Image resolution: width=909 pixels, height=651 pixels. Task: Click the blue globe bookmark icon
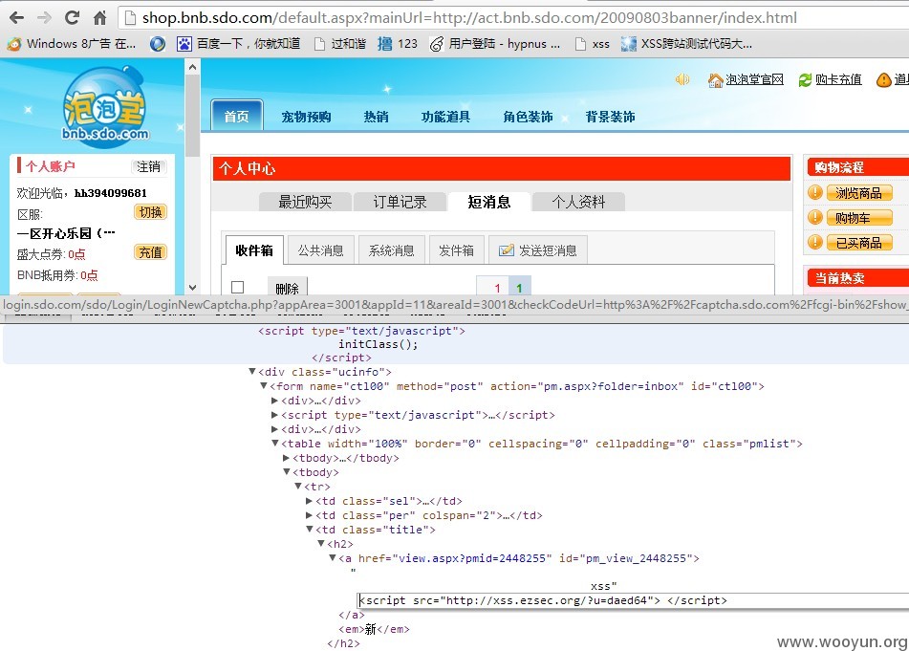pyautogui.click(x=157, y=43)
